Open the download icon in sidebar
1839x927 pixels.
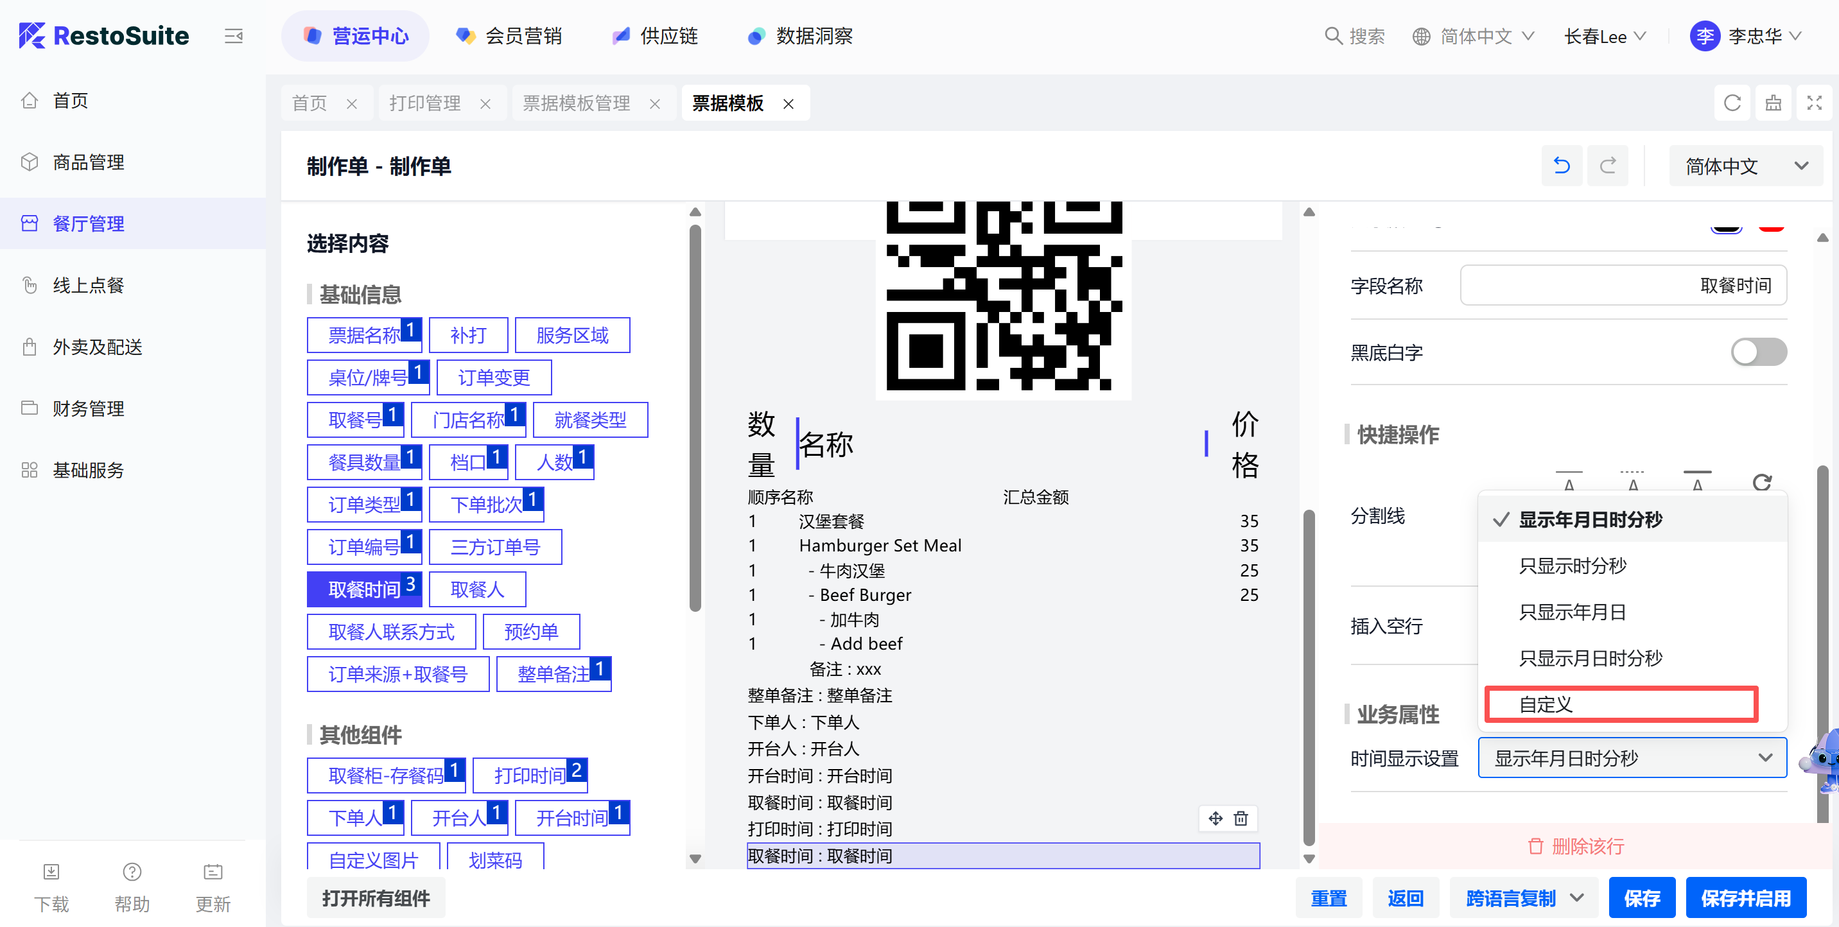[x=51, y=872]
